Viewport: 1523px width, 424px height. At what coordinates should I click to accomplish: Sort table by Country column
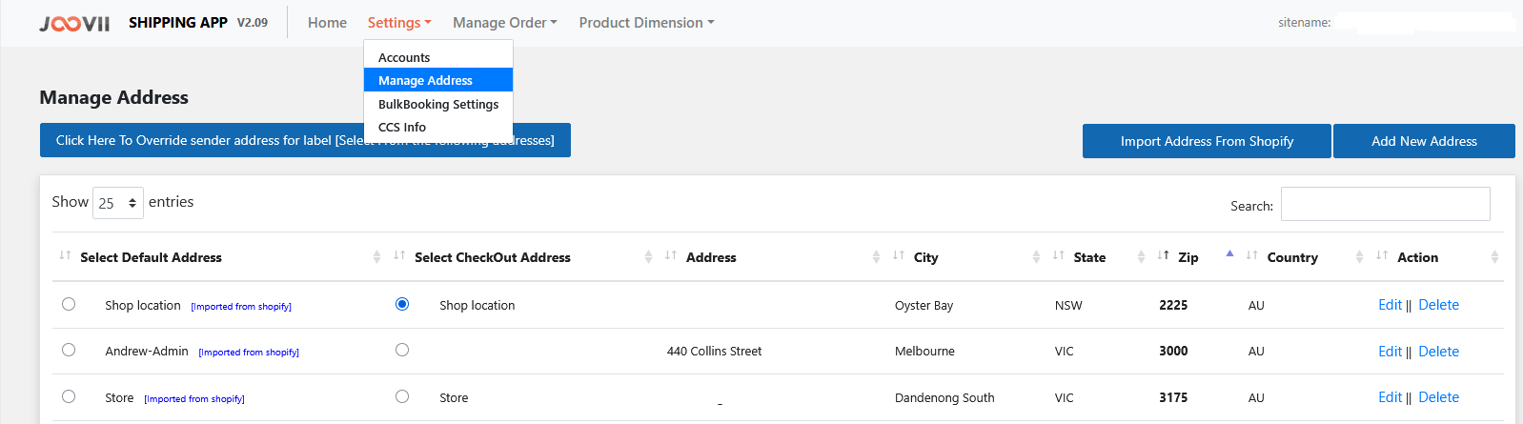pyautogui.click(x=1292, y=257)
